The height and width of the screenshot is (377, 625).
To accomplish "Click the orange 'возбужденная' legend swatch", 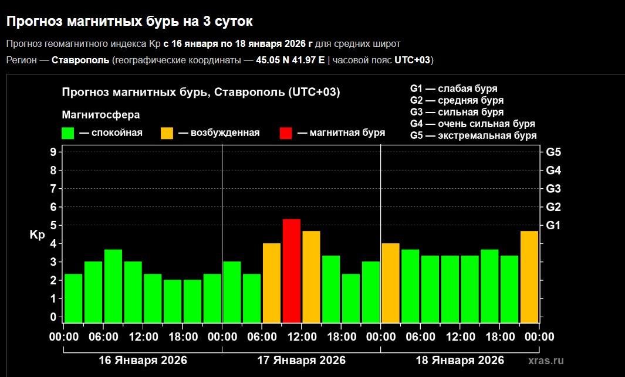I will click(x=167, y=133).
